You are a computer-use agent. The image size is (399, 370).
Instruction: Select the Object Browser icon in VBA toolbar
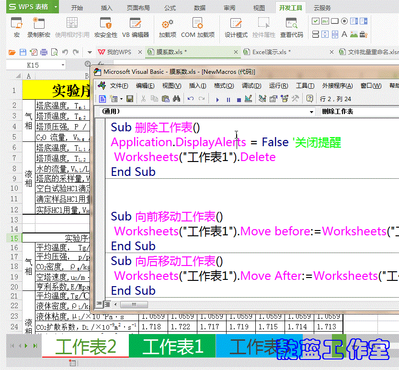pos(284,99)
